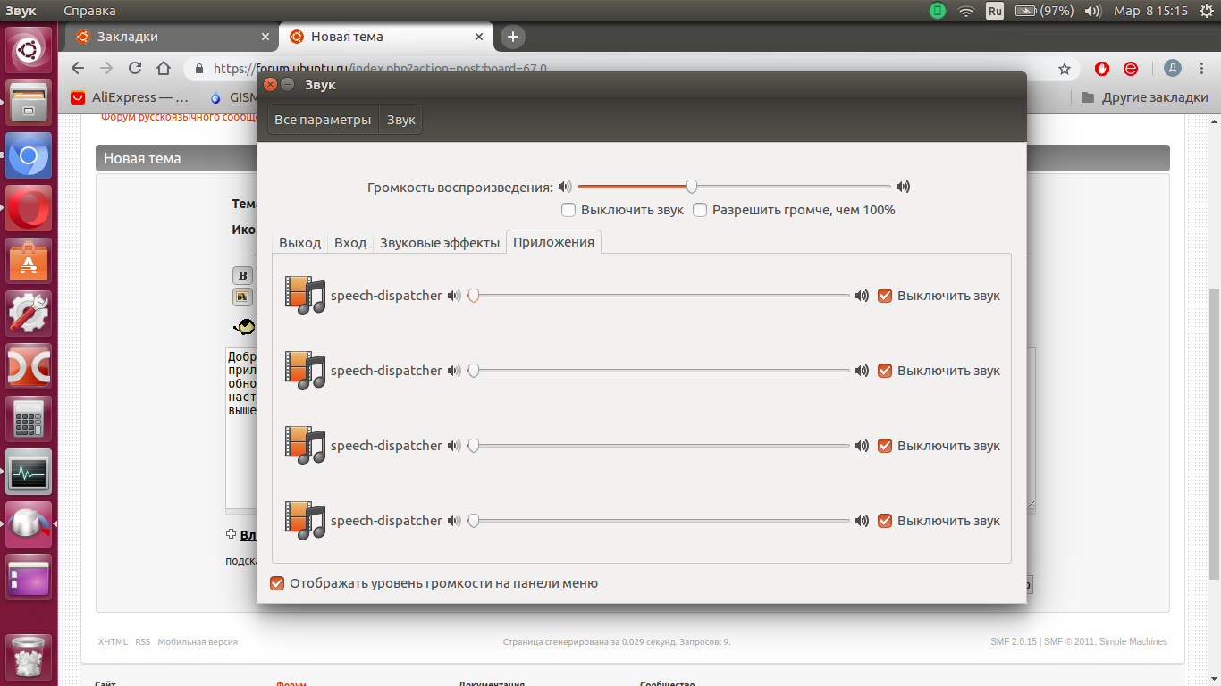The width and height of the screenshot is (1221, 686).
Task: Open 'Справка' menu in top panel
Action: (89, 11)
